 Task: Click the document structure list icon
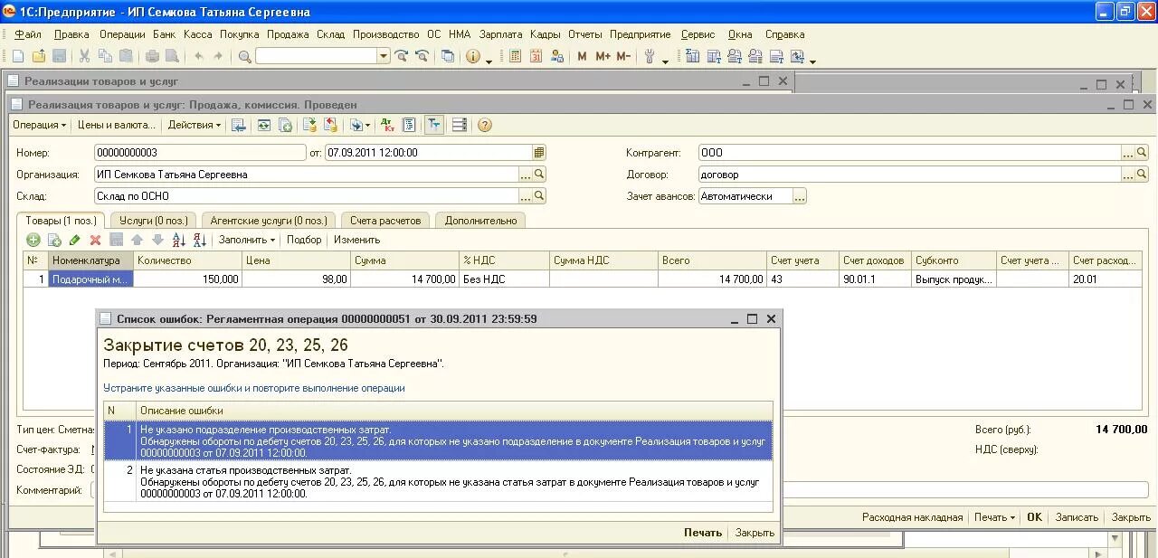pos(409,125)
